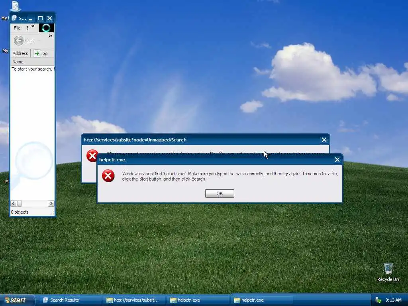
Task: Click the red error icon in hcp dialog
Action: coord(92,156)
